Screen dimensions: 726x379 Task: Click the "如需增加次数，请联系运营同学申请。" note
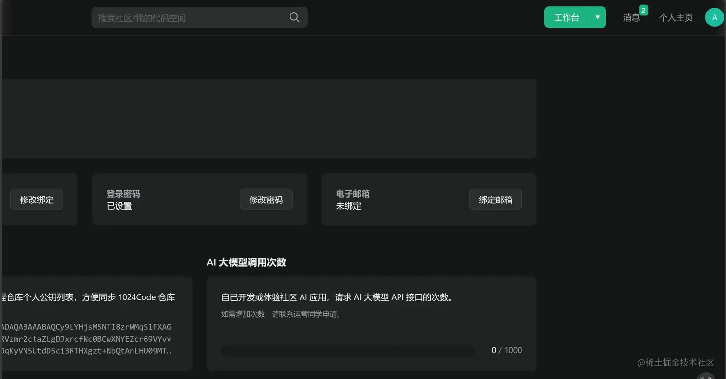coord(281,314)
